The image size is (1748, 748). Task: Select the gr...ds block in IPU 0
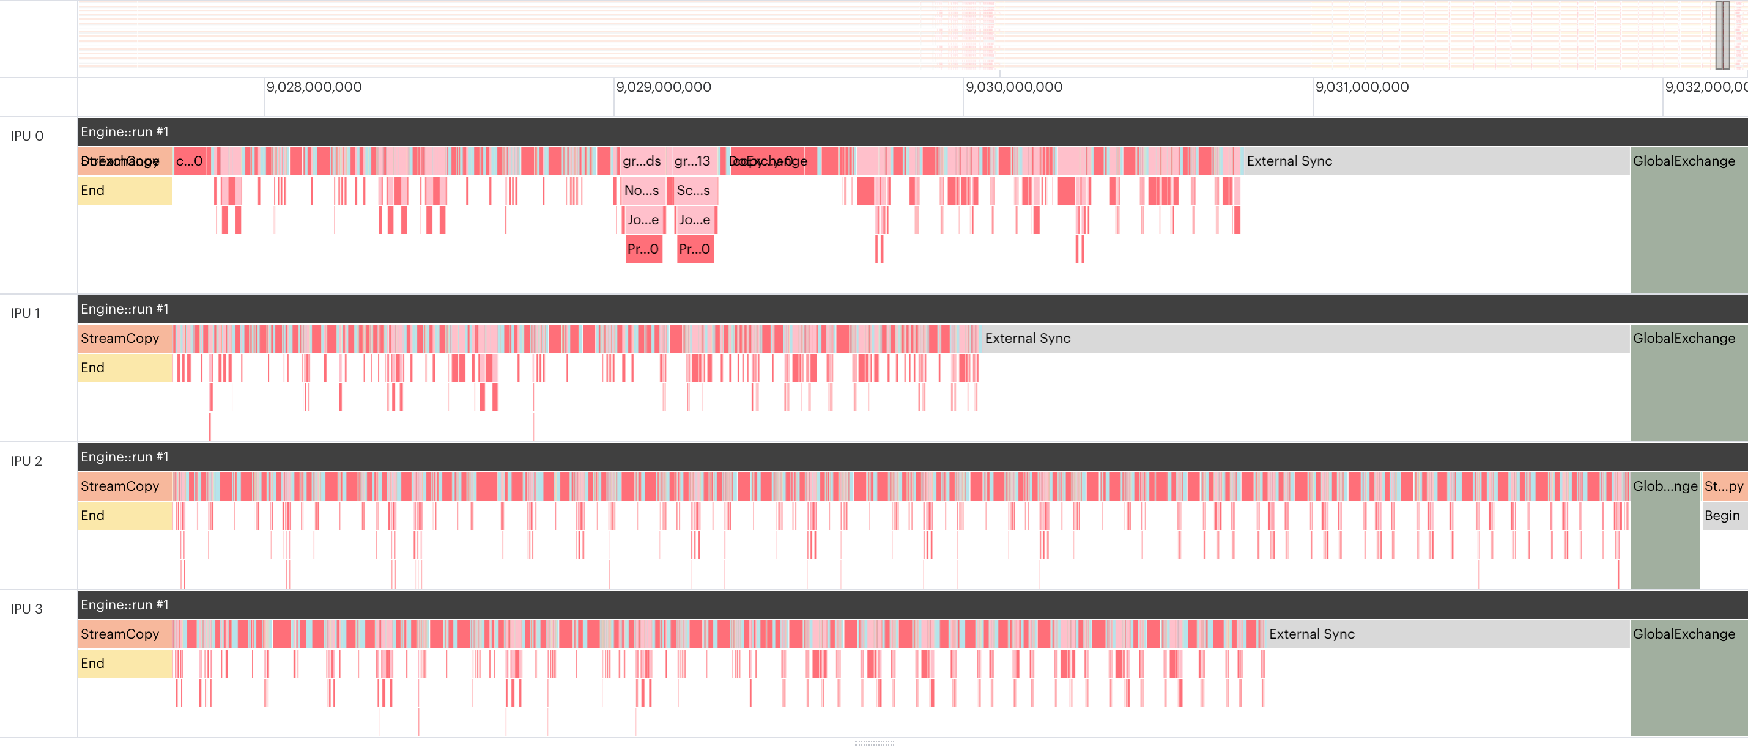pos(642,161)
